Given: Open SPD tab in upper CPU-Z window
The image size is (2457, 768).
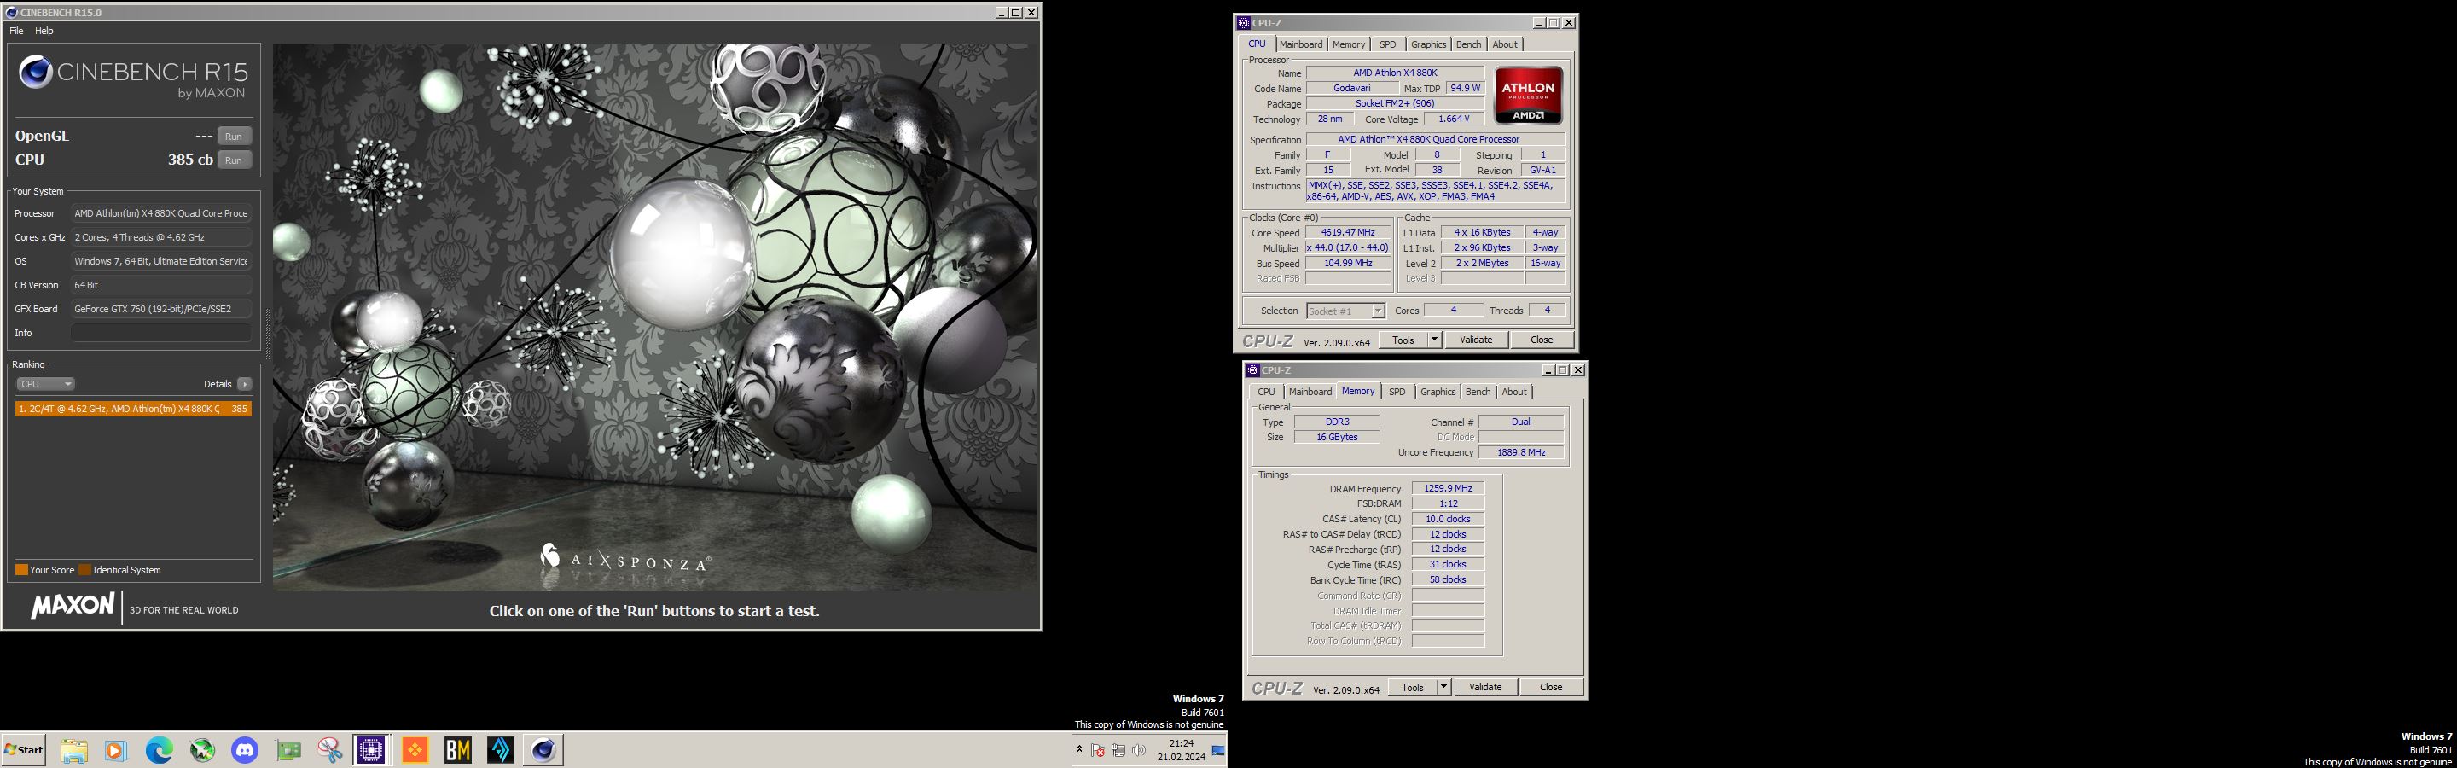Looking at the screenshot, I should point(1388,45).
